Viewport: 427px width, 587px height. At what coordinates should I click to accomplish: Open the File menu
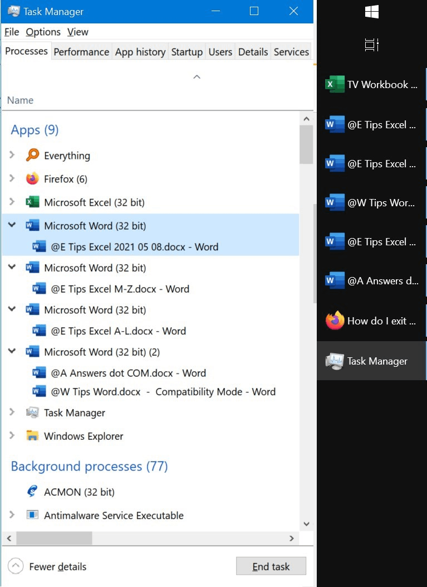pyautogui.click(x=12, y=32)
